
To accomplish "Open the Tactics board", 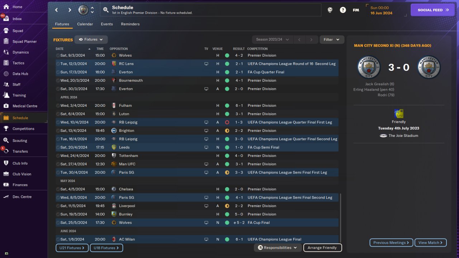I will tap(18, 63).
